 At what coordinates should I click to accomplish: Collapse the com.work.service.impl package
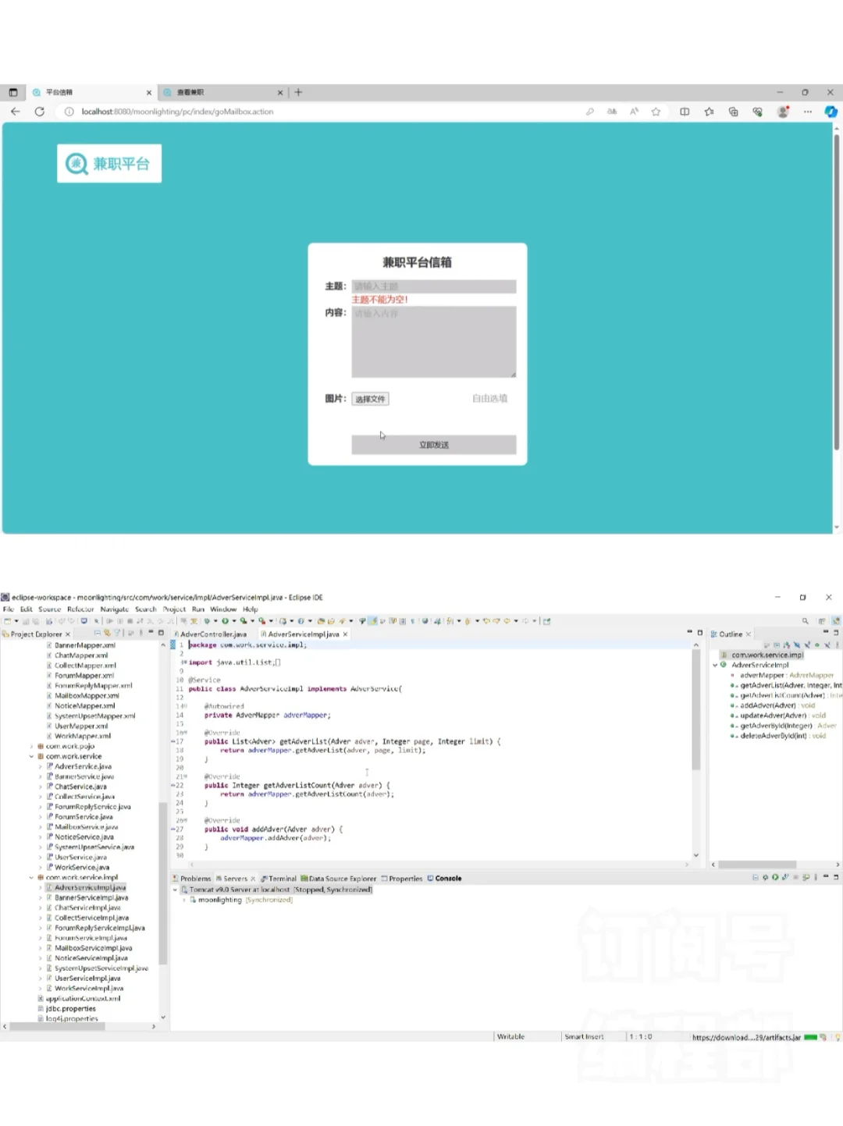tap(32, 877)
